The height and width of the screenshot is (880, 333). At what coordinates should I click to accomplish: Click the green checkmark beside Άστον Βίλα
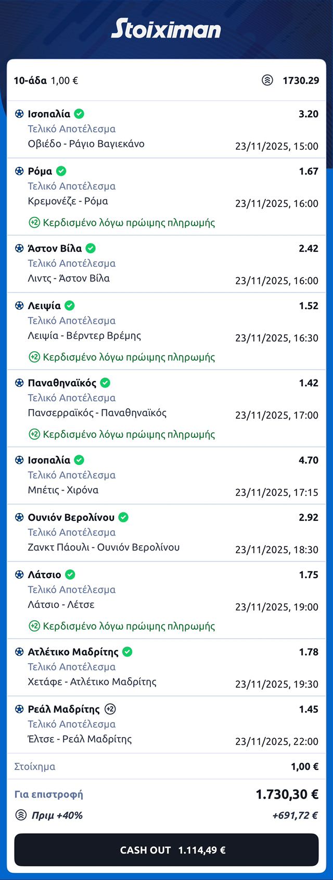point(91,248)
